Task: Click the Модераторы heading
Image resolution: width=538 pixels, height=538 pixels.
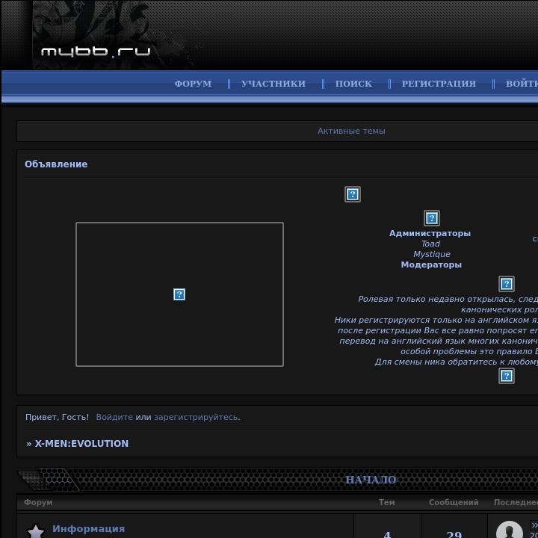Action: [x=431, y=265]
